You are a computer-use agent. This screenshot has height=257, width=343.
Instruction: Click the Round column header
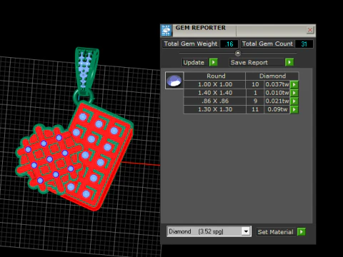tap(216, 76)
